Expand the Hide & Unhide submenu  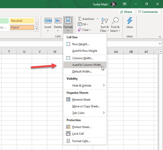85,85
